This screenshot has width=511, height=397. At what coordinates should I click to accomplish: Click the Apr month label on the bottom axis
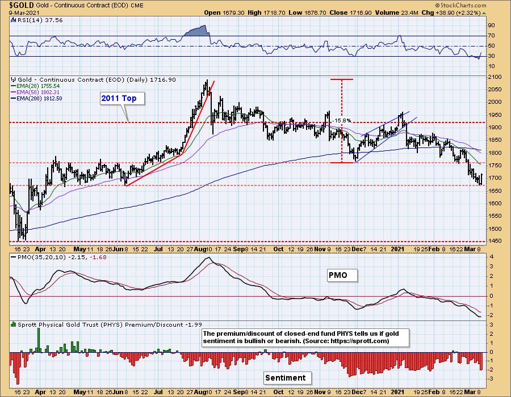(x=40, y=392)
